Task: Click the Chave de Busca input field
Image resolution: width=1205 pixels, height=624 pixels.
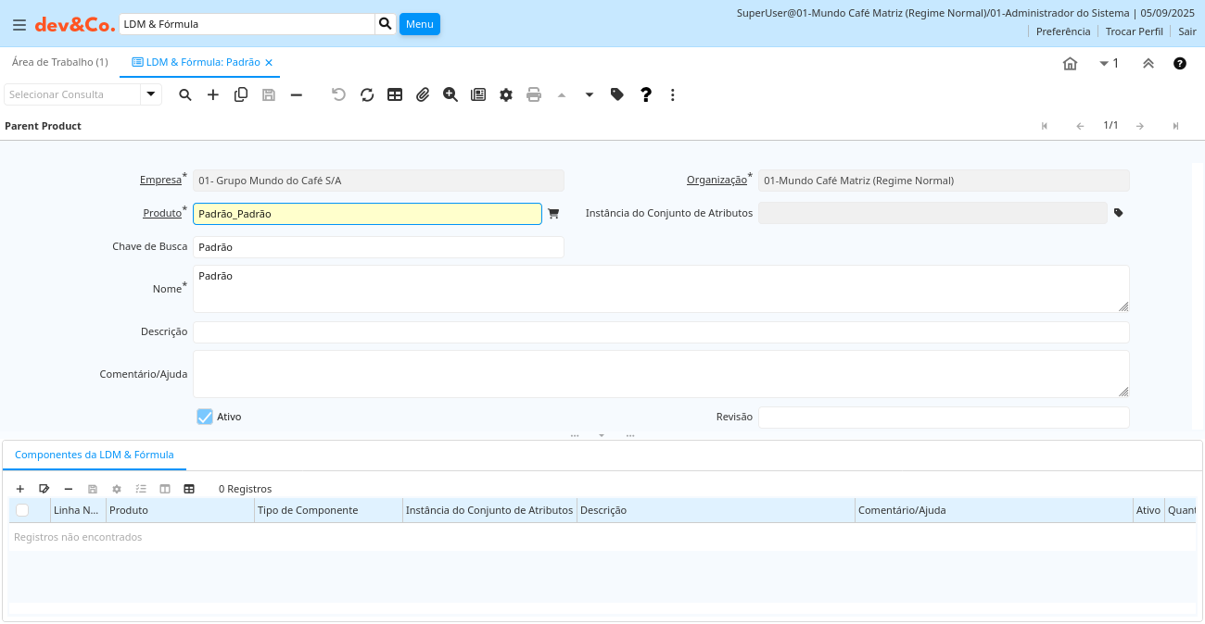Action: [x=378, y=247]
